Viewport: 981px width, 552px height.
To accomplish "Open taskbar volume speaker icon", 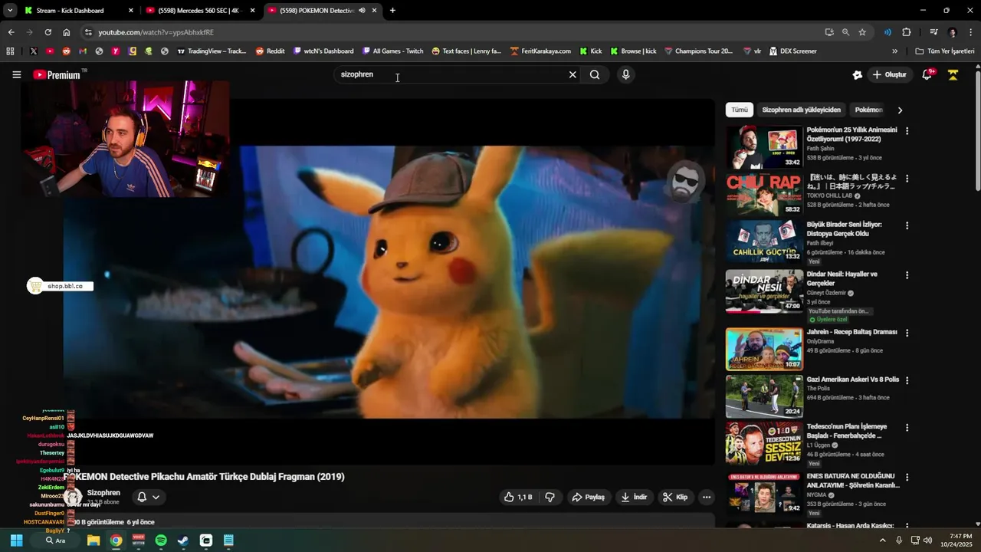I will point(928,540).
